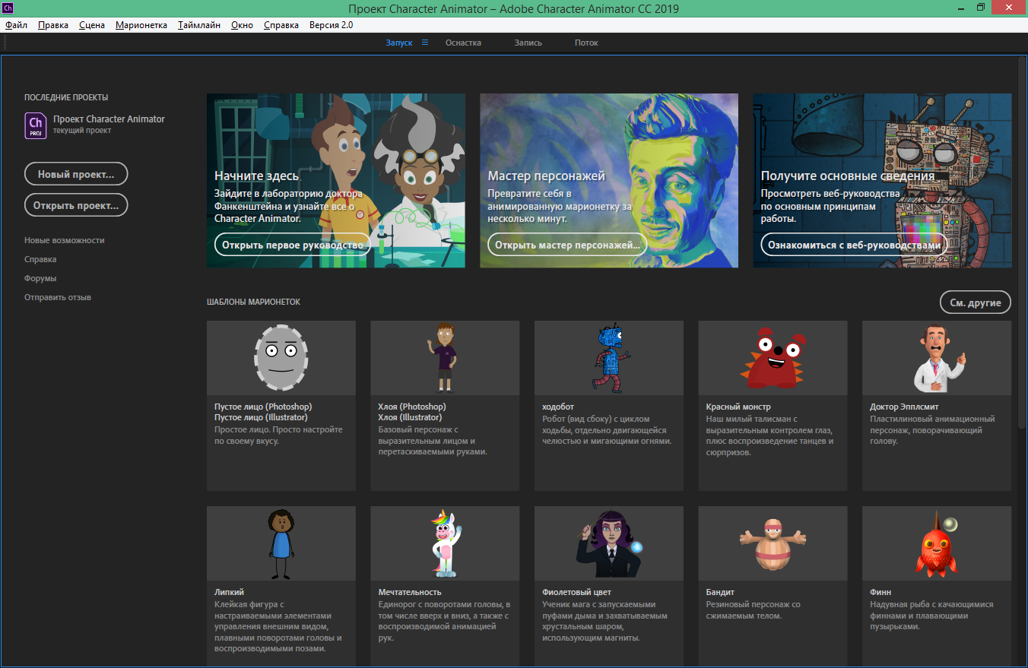
Task: Select the Финн fish puppet thumbnail
Action: 937,543
